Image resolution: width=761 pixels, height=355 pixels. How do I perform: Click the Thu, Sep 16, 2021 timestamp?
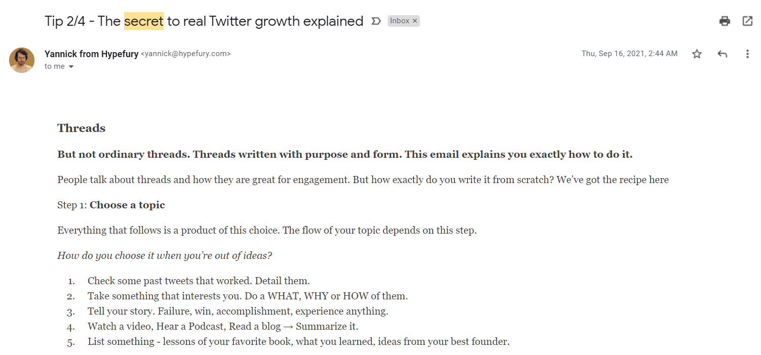pos(629,54)
